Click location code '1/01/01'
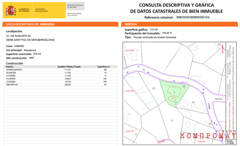Image resolution: width=240 pixels, height=146 pixels. (67, 82)
